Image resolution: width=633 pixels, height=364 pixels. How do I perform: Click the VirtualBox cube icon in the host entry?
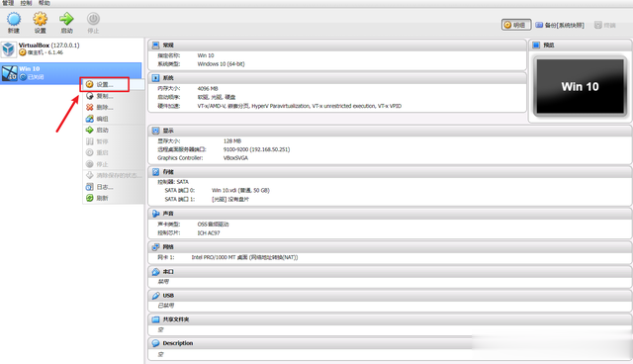pos(9,49)
